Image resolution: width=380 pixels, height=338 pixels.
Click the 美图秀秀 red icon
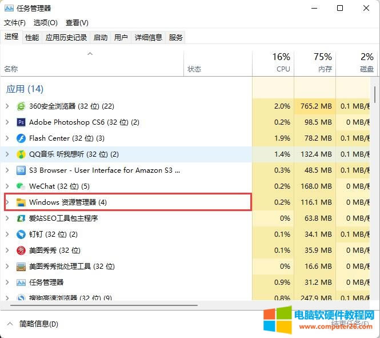[21, 250]
